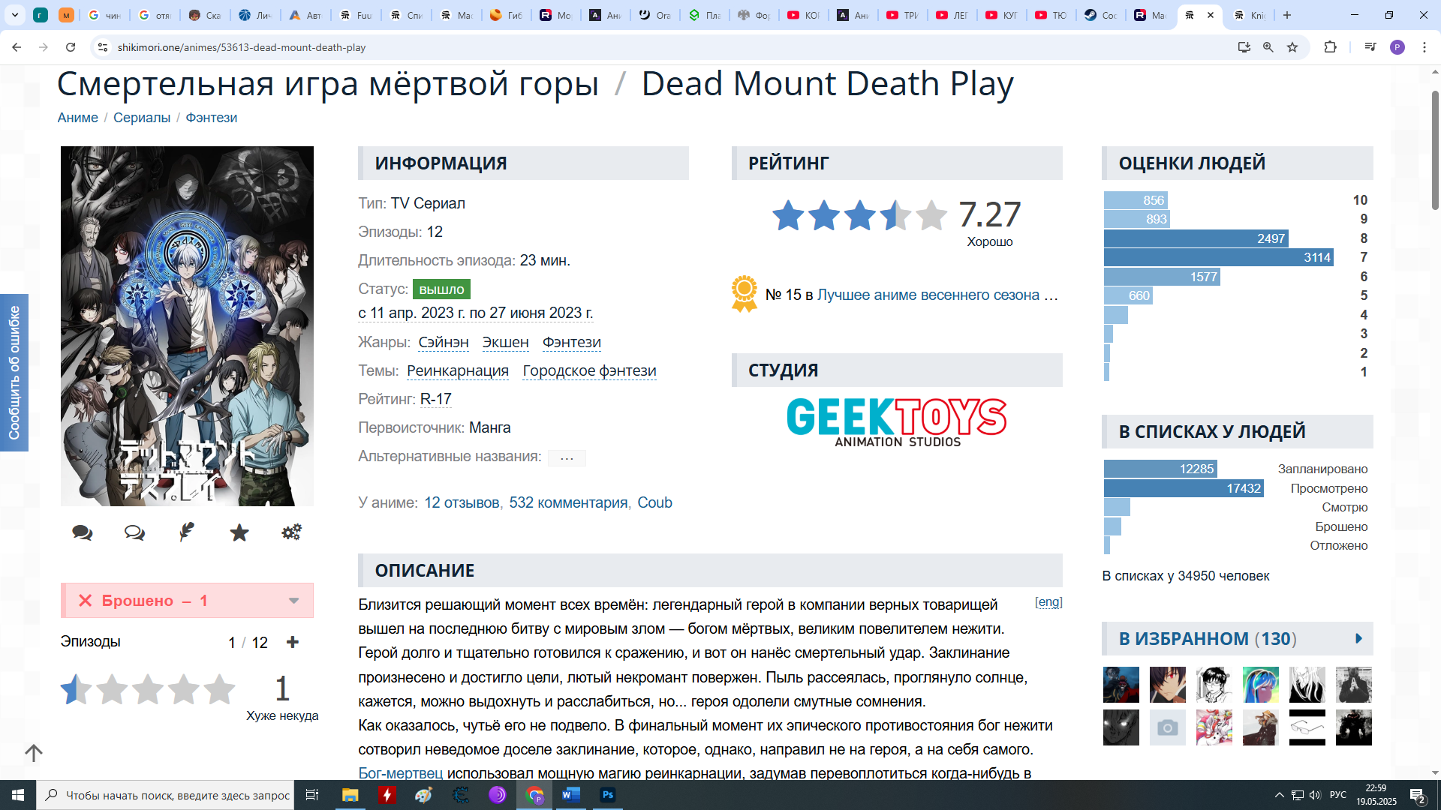
Task: Click the Dead Mount Death Play poster image
Action: [187, 326]
